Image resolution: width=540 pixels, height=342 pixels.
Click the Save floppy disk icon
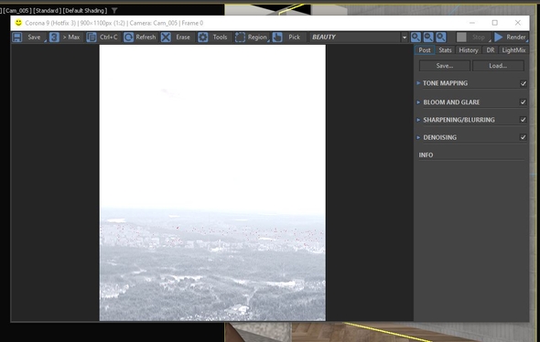17,37
